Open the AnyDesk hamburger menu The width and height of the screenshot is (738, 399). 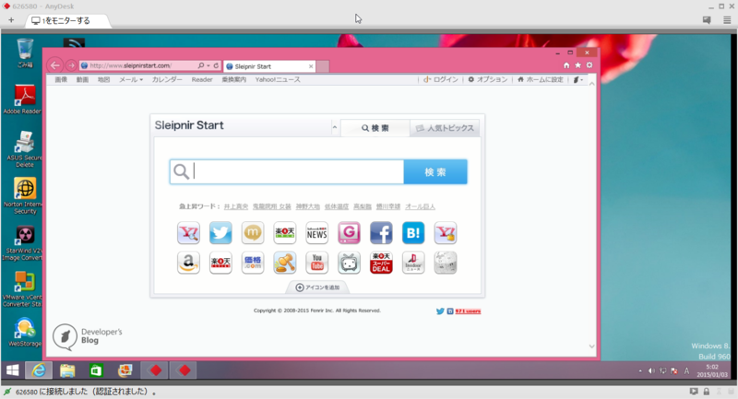pos(727,20)
